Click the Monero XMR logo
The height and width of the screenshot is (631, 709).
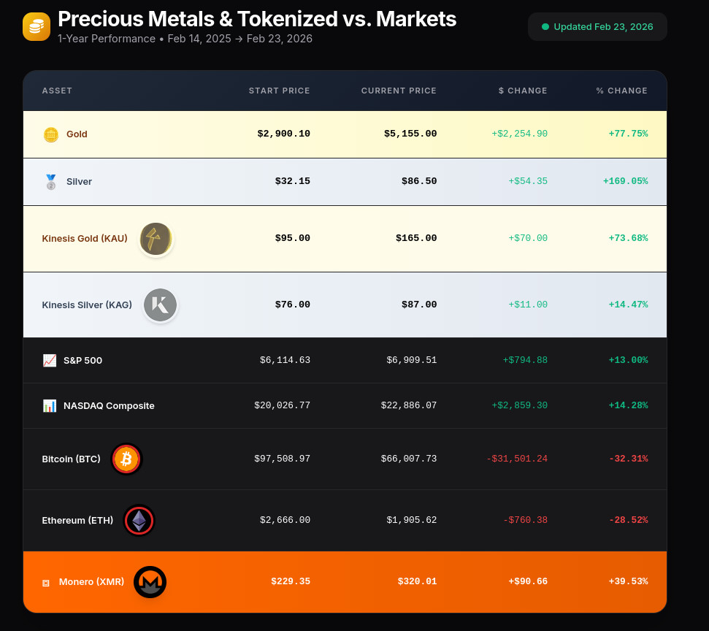(150, 582)
